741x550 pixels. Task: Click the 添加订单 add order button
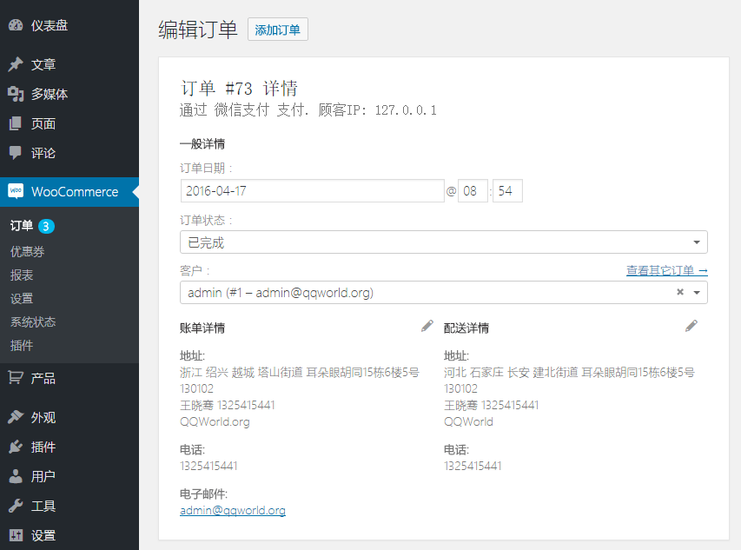(278, 30)
